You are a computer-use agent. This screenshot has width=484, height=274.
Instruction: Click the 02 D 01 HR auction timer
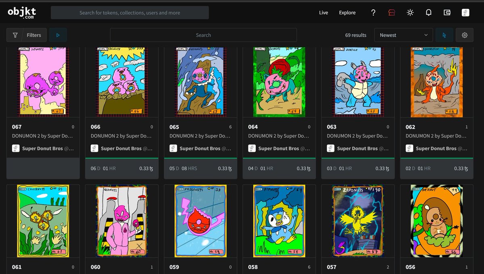[418, 168]
